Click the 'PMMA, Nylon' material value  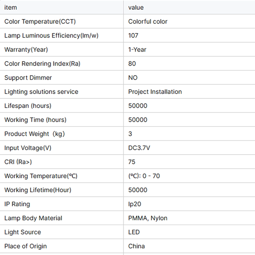pyautogui.click(x=148, y=218)
